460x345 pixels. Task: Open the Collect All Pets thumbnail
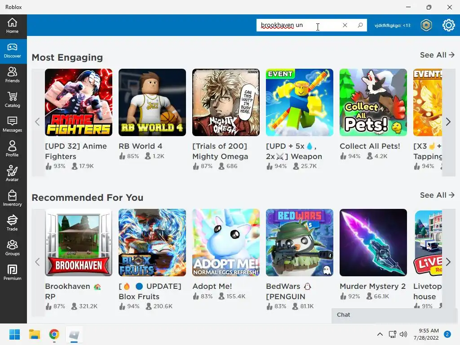[373, 102]
